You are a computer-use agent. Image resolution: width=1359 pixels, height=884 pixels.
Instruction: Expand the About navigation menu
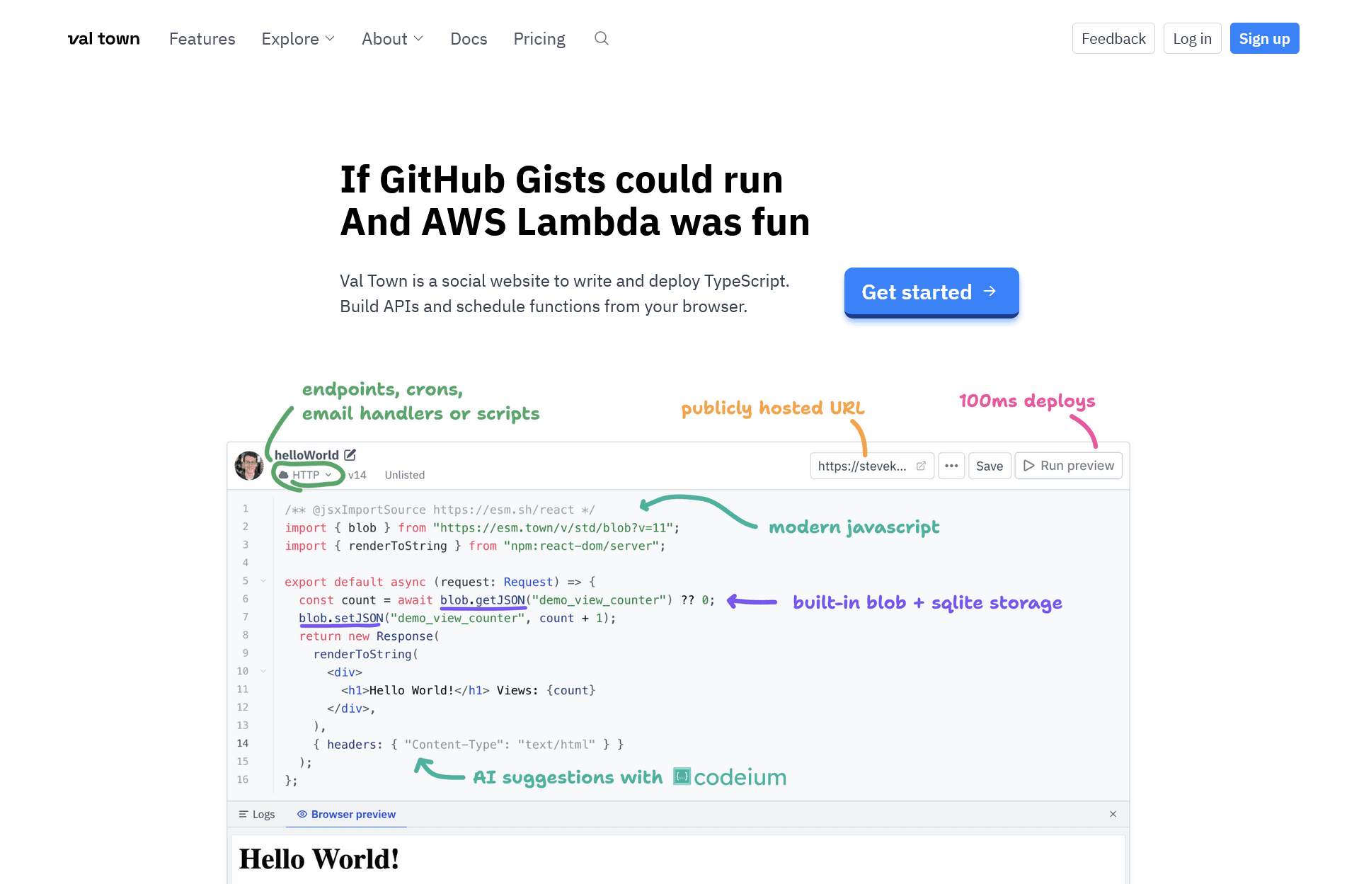(392, 38)
